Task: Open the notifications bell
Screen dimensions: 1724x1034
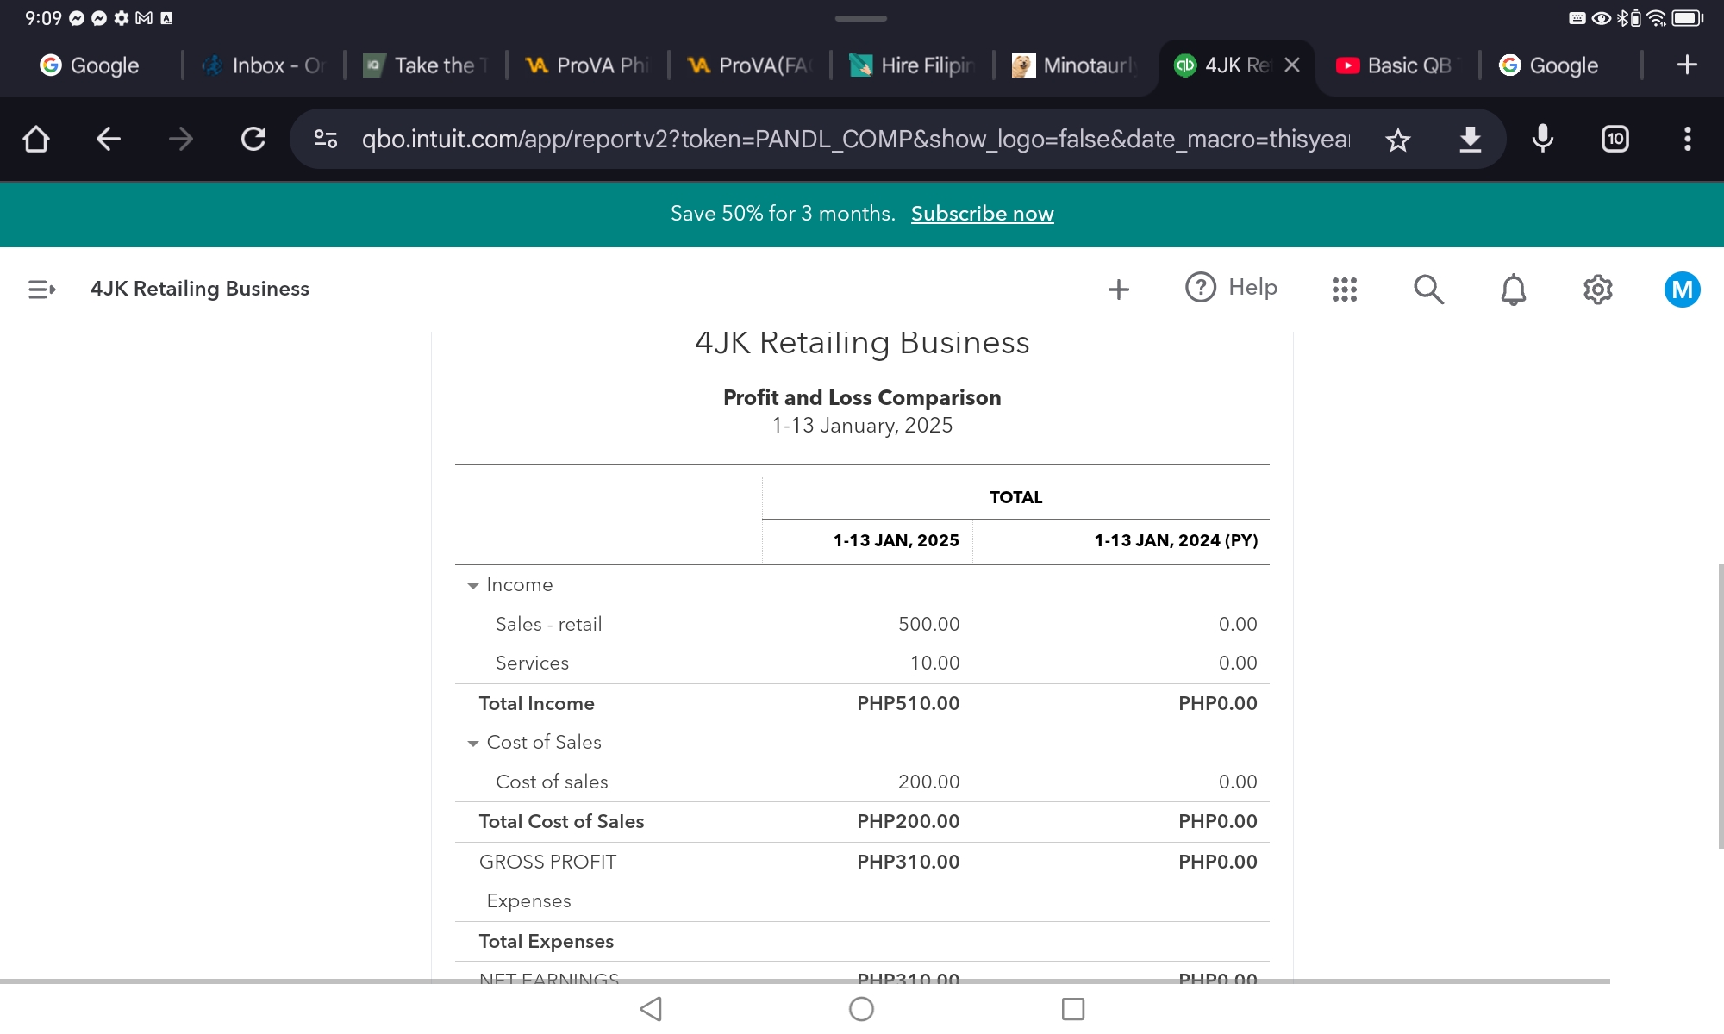Action: point(1513,290)
